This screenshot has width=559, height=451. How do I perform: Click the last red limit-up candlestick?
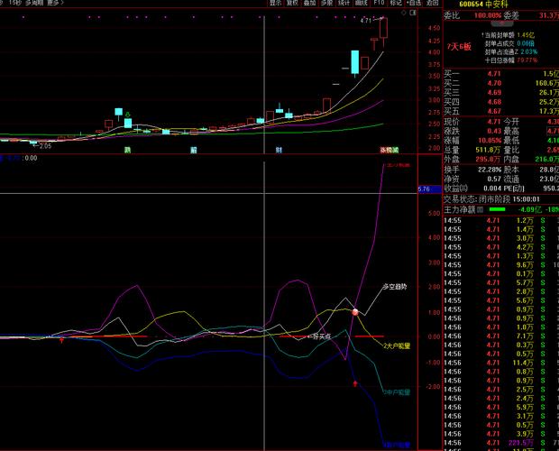(384, 29)
